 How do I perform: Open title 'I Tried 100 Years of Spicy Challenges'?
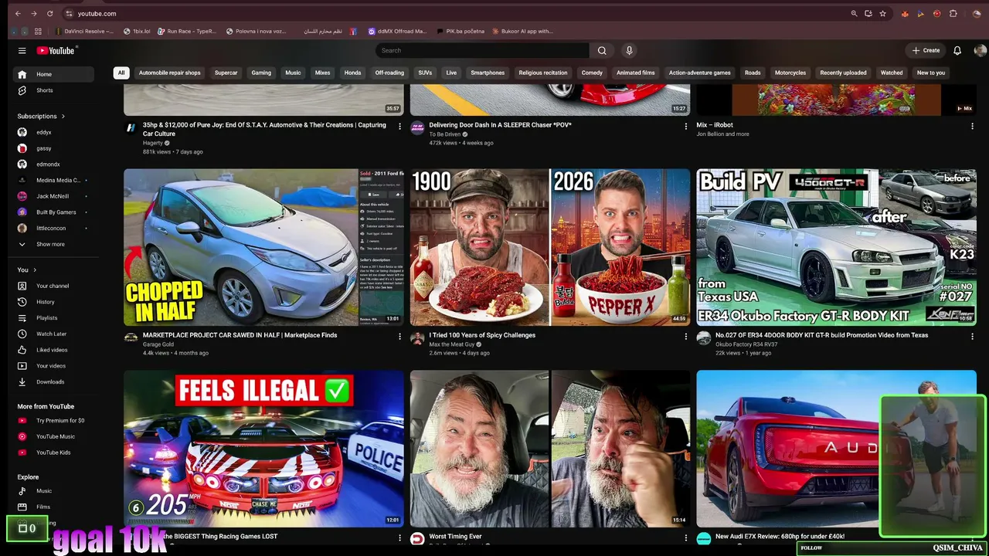pyautogui.click(x=482, y=335)
